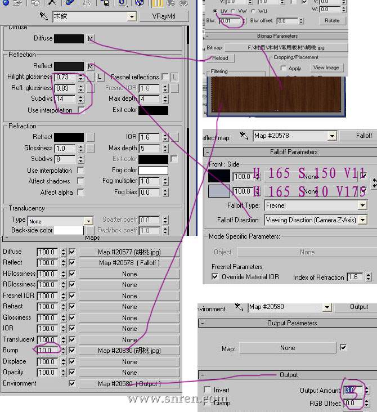Screen dimensions: 377x412
Task: Open the Fog color swatch
Action: [153, 171]
